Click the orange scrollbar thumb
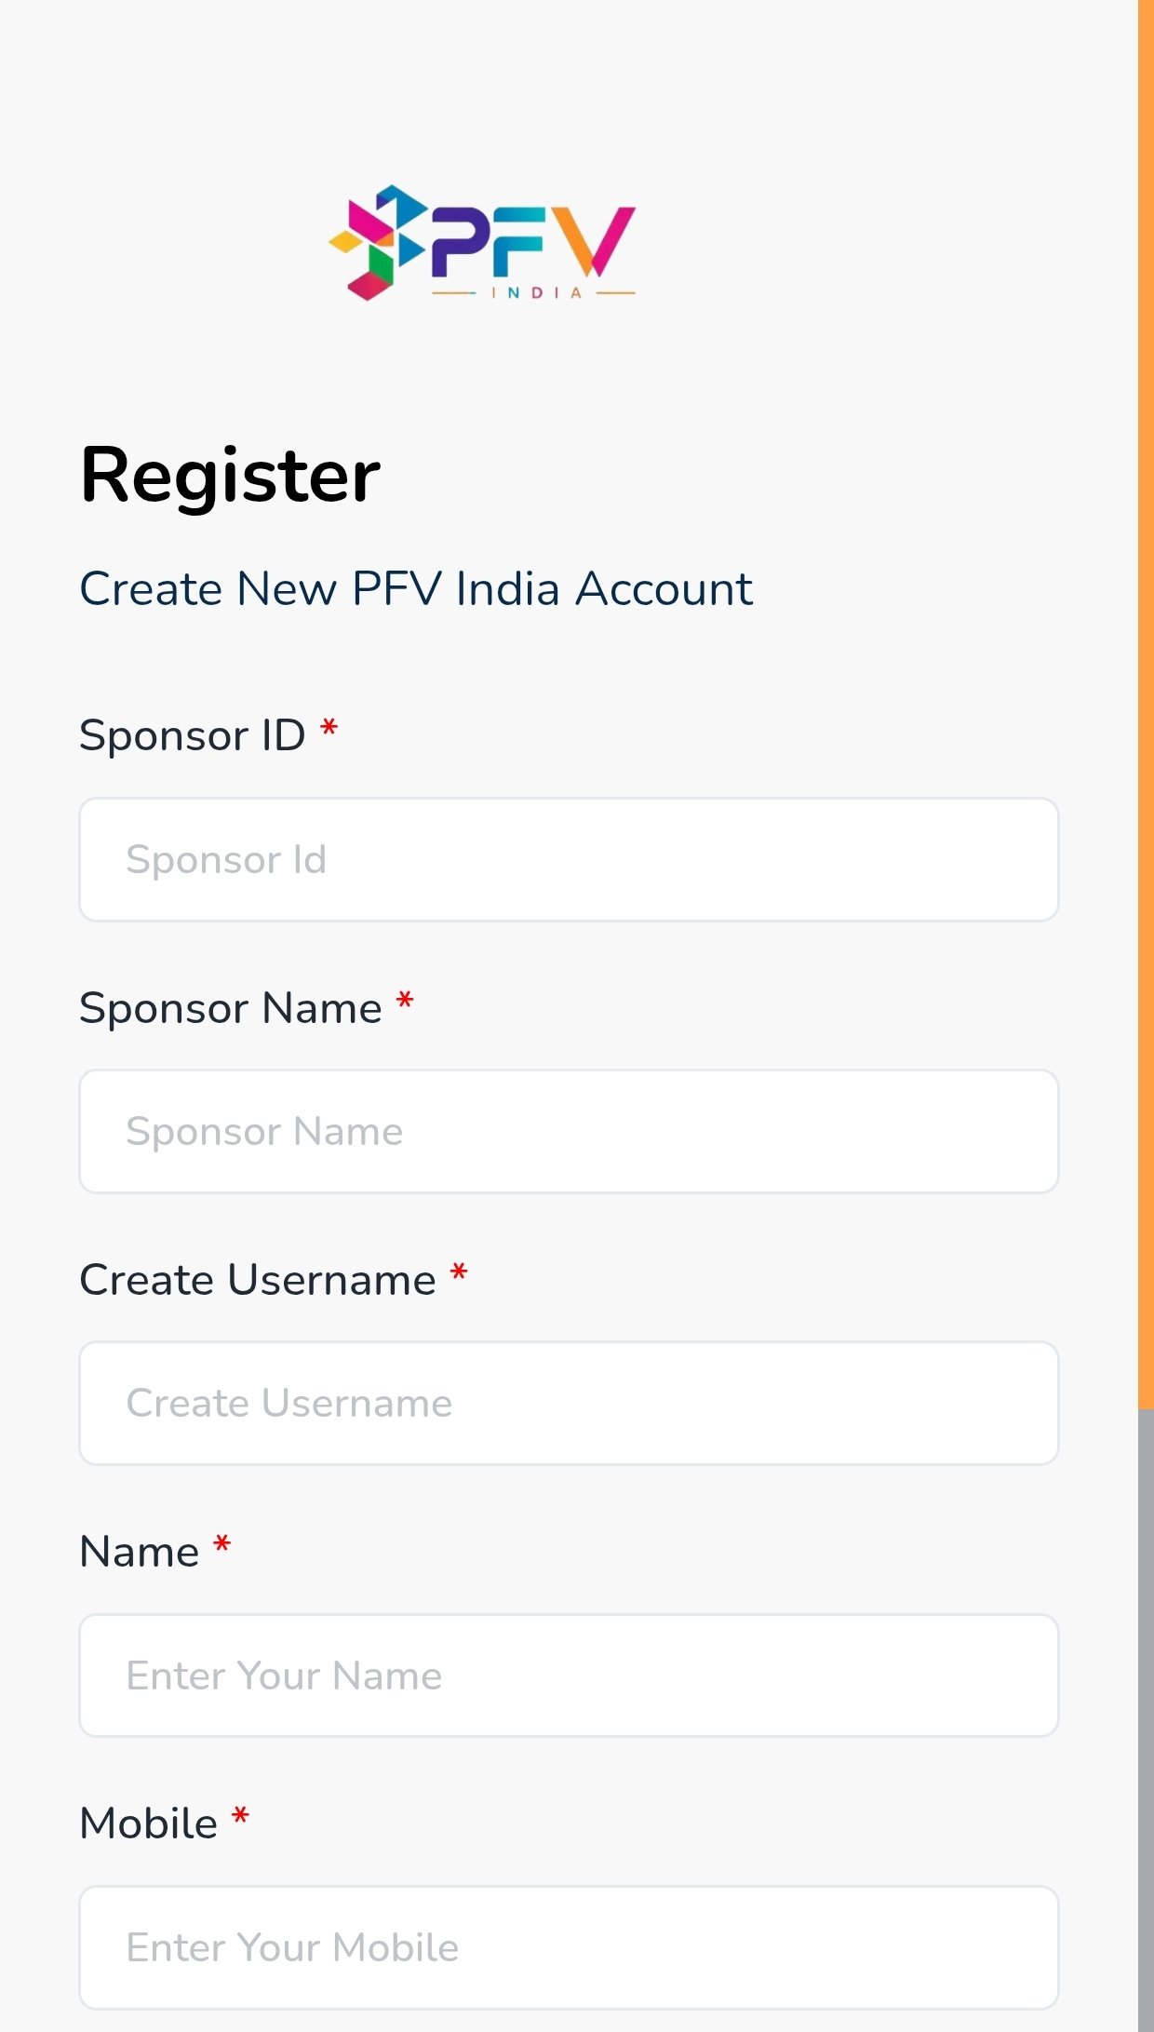The width and height of the screenshot is (1154, 2032). (x=1146, y=698)
